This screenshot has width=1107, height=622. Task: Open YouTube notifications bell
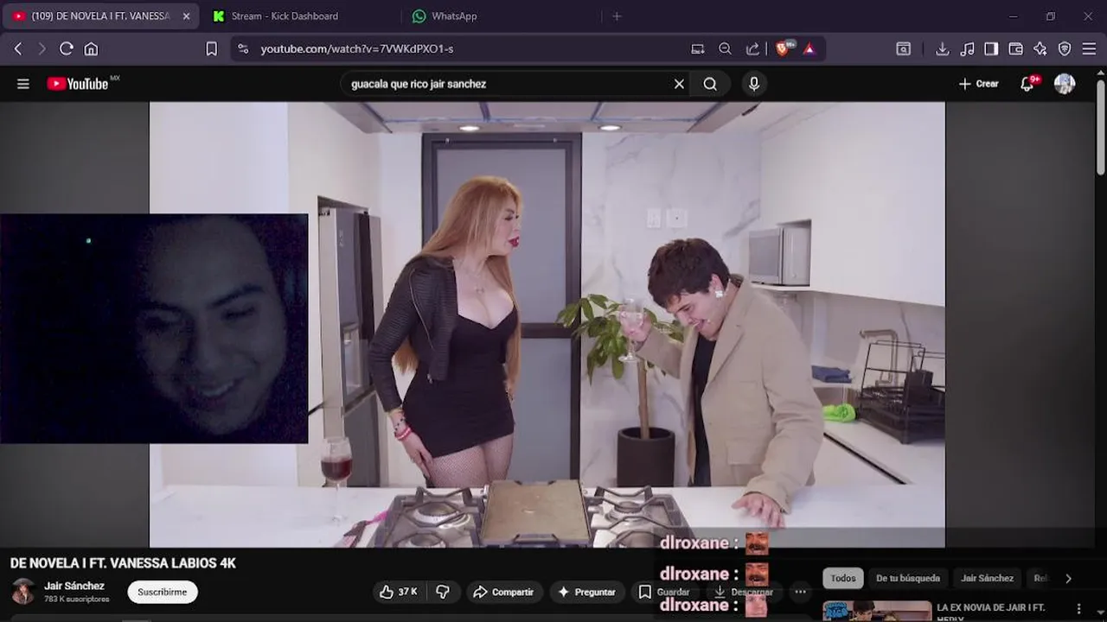click(1027, 84)
